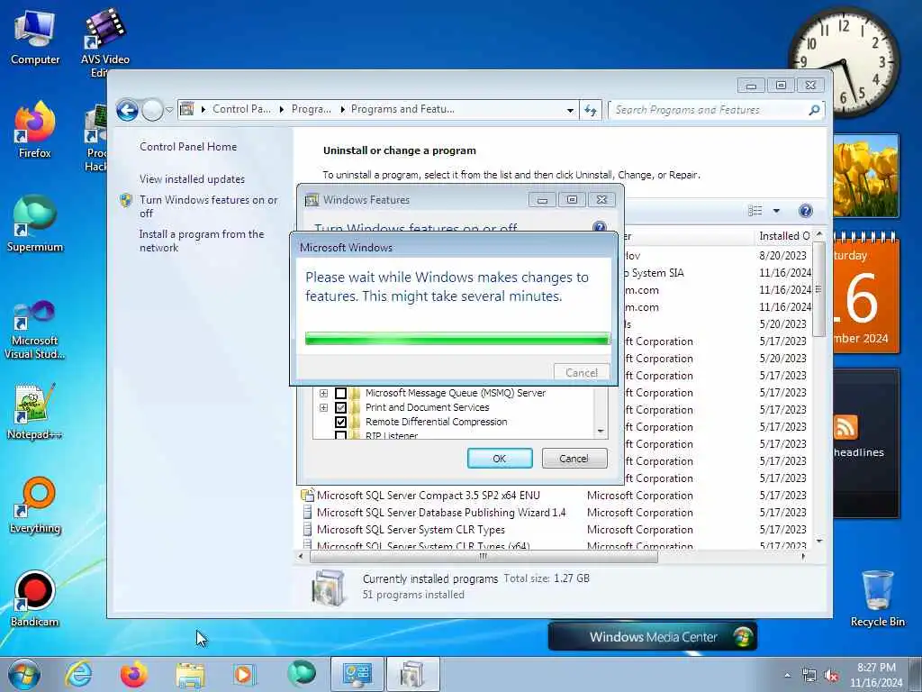Click the volume muted tray icon
This screenshot has height=692, width=922.
[831, 676]
